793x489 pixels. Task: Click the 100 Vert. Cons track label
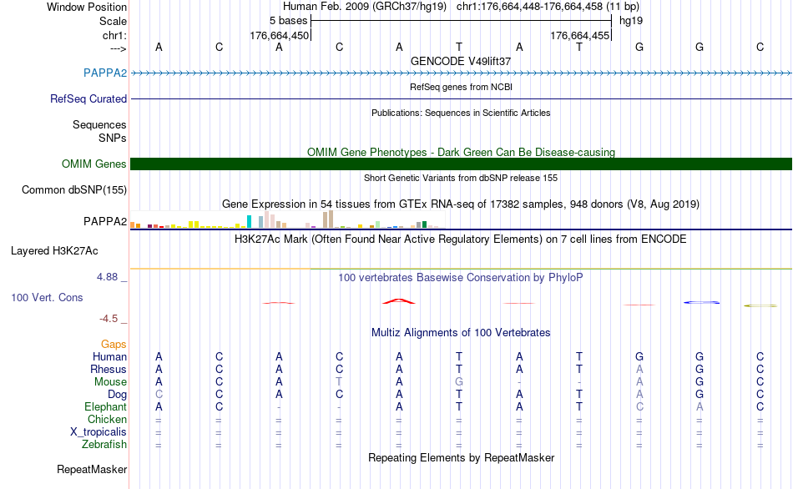(x=47, y=297)
